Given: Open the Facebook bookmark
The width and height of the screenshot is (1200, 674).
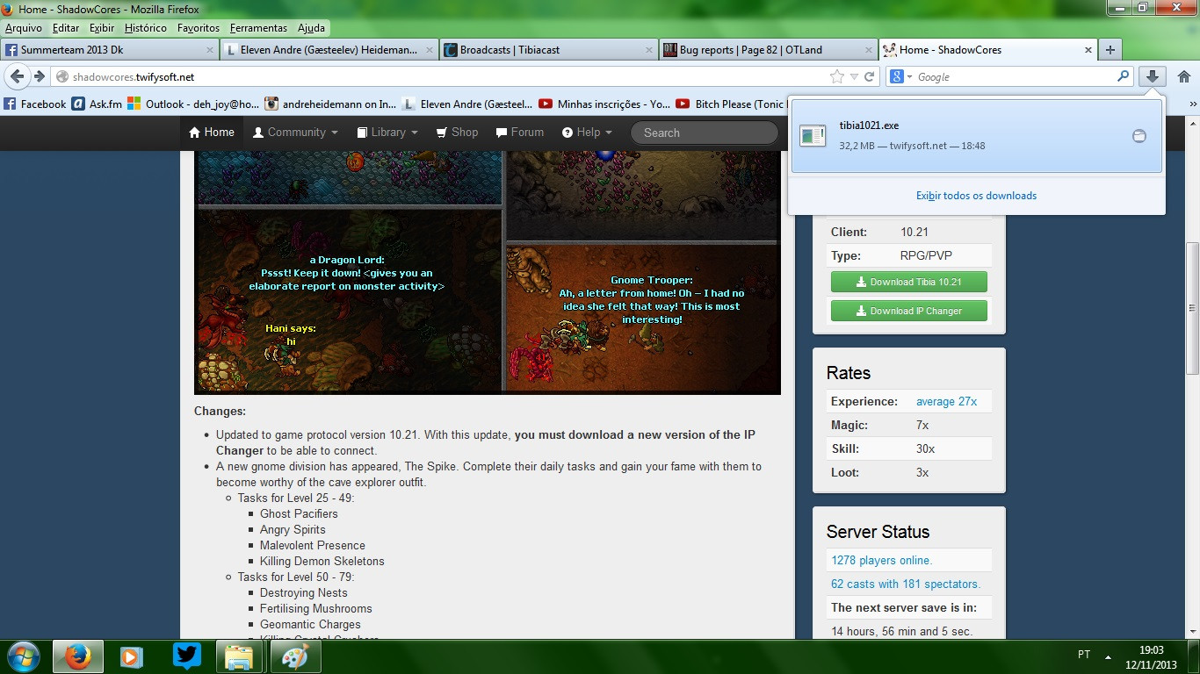Looking at the screenshot, I should click(x=35, y=104).
